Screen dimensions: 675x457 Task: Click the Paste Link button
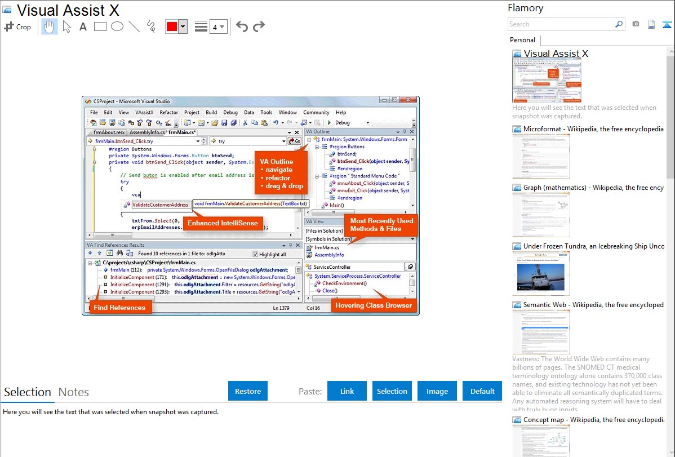point(347,391)
